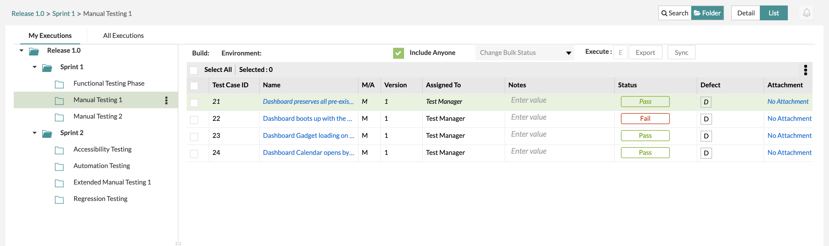Uncheck the Include Anyone checkbox

398,53
